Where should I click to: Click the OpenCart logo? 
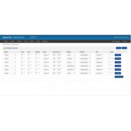click(7, 37)
